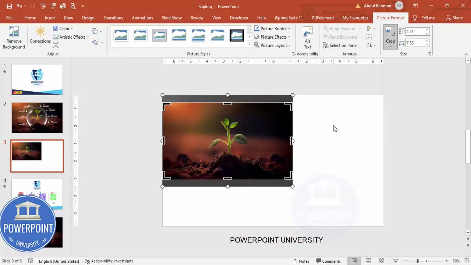Open Picture Layout dropdown

click(272, 46)
